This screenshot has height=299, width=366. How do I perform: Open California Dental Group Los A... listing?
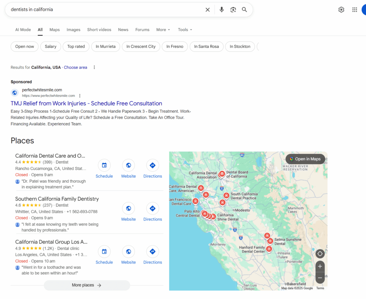[x=51, y=242]
